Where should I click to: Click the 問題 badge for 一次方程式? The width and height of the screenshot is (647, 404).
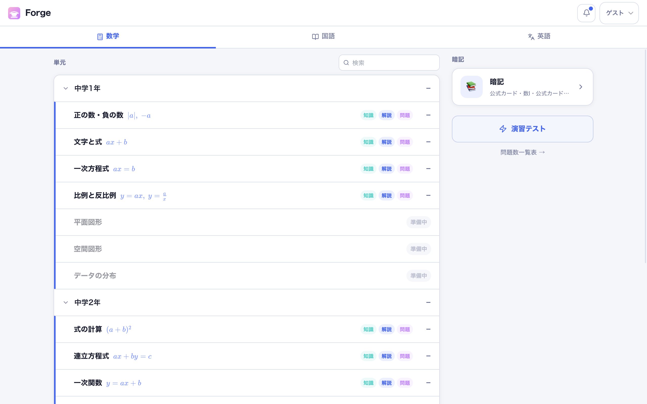pos(405,169)
